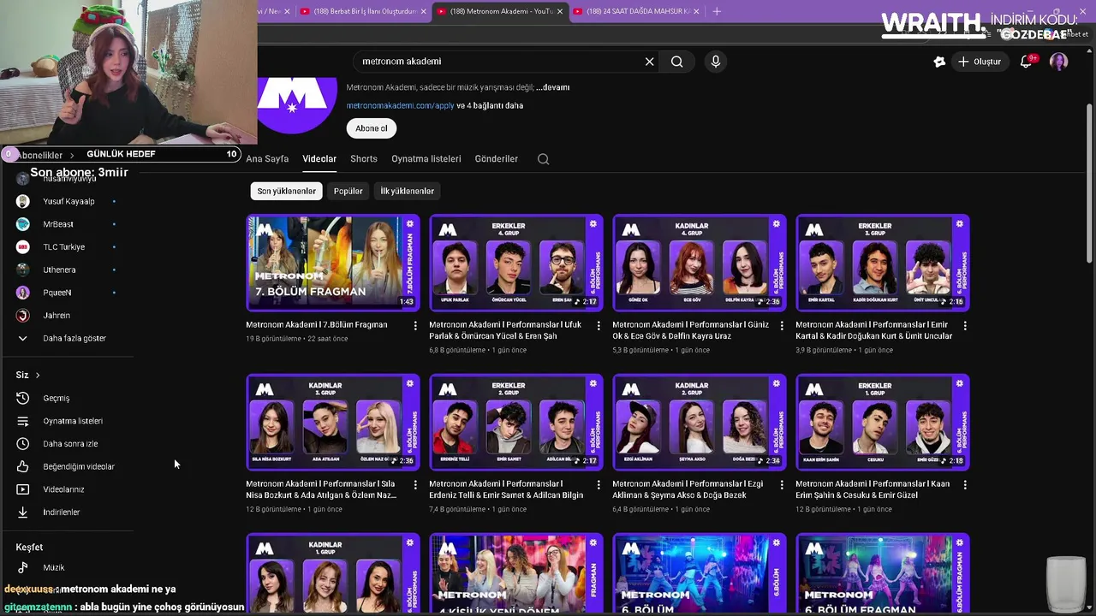
Task: Switch to Berbat Bir İş İlanı tab
Action: pyautogui.click(x=362, y=11)
